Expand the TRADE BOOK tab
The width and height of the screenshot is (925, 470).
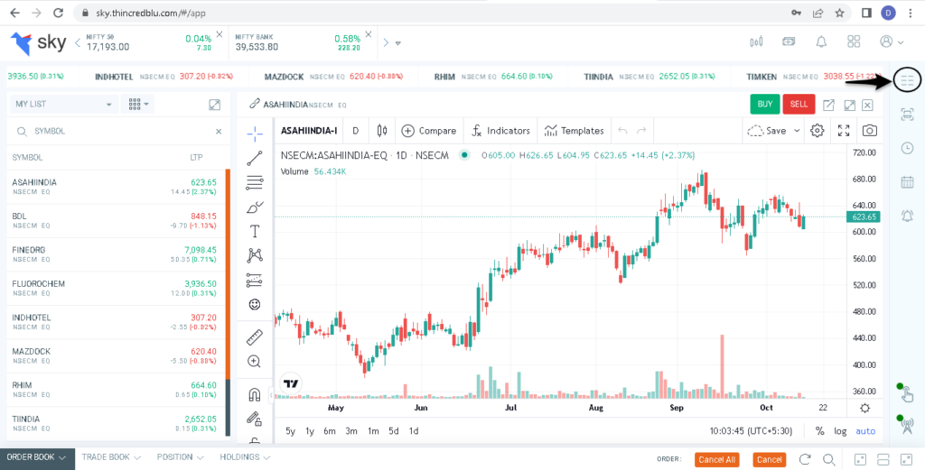(x=111, y=457)
